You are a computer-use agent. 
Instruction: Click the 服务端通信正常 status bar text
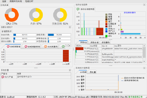(x=136, y=97)
